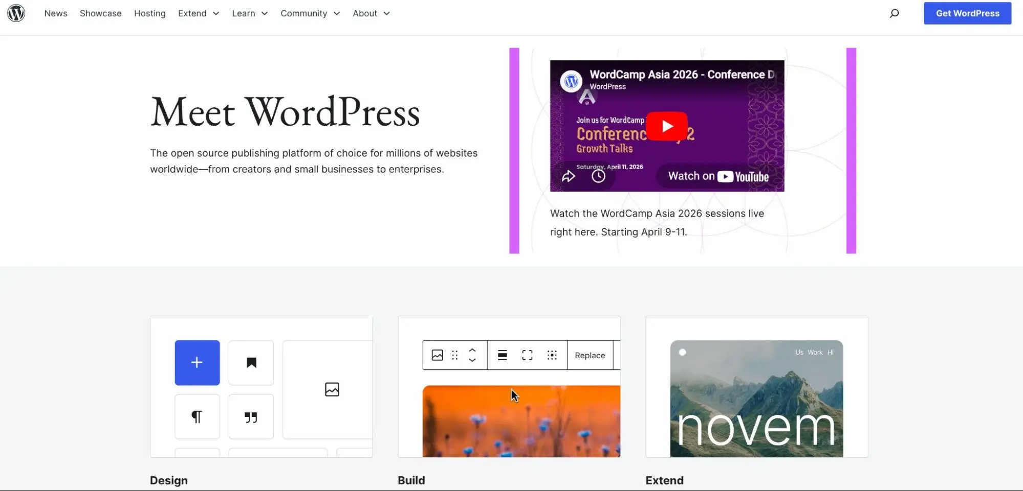
Task: Open the Learn dropdown menu
Action: click(249, 13)
